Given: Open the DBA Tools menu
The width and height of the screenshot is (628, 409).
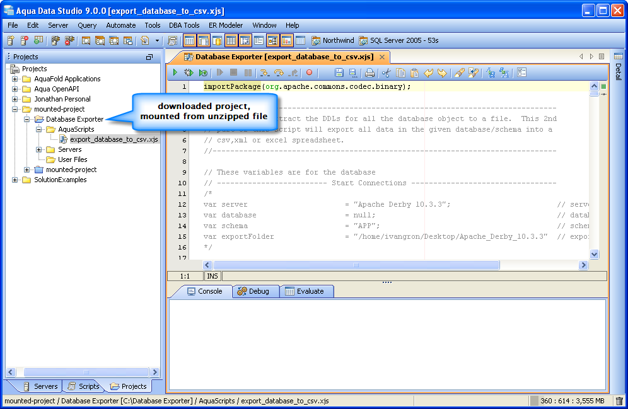Looking at the screenshot, I should [x=184, y=25].
